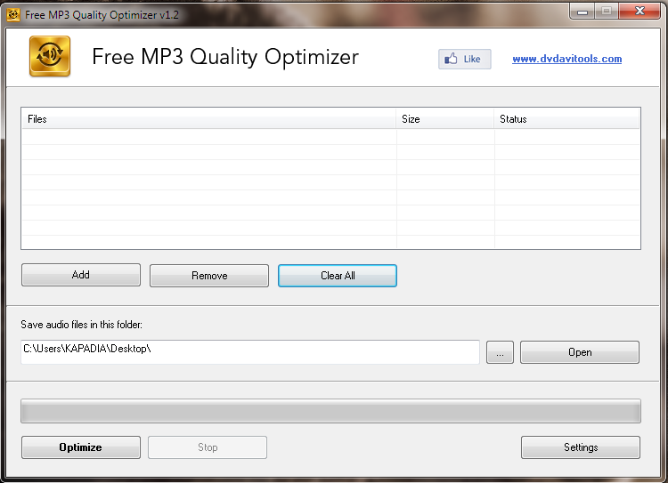Click the Add button to add files
This screenshot has width=668, height=483.
tap(81, 276)
